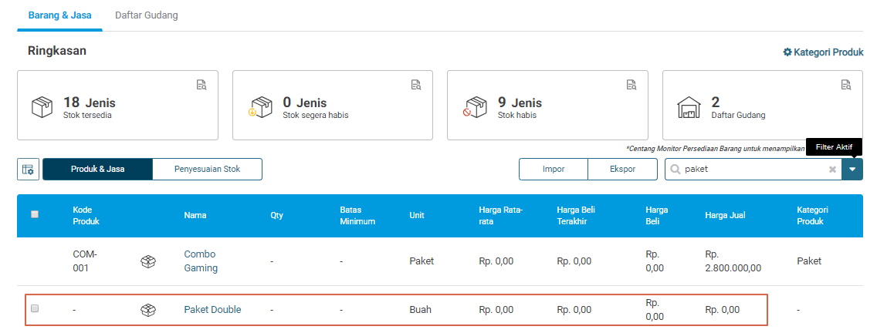The height and width of the screenshot is (333, 877).
Task: Clear the search text with the X
Action: (832, 170)
